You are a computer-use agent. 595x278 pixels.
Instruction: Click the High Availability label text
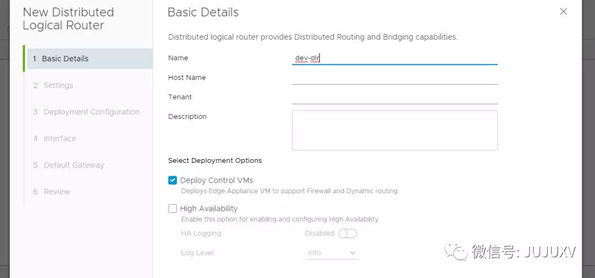tap(209, 209)
